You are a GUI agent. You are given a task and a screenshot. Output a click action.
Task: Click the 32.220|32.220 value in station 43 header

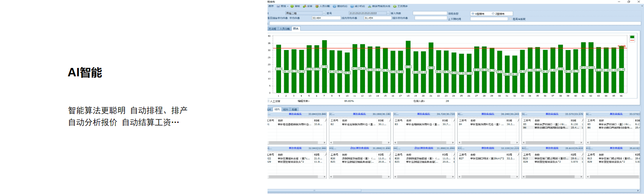(x=510, y=148)
